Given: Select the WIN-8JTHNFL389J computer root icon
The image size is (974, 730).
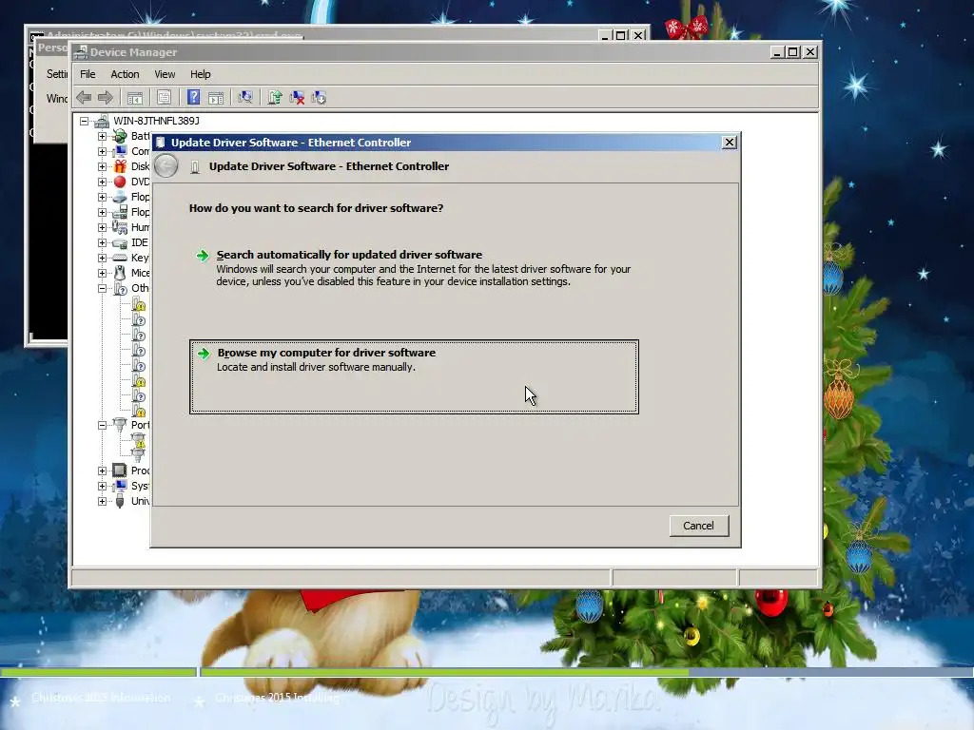Looking at the screenshot, I should click(x=102, y=121).
